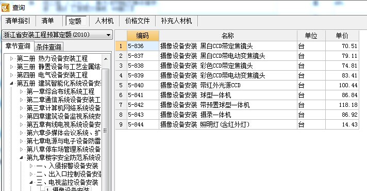Viewport: 367px width, 191px height.
Task: Open the 价格文件 tab
Action: click(138, 21)
